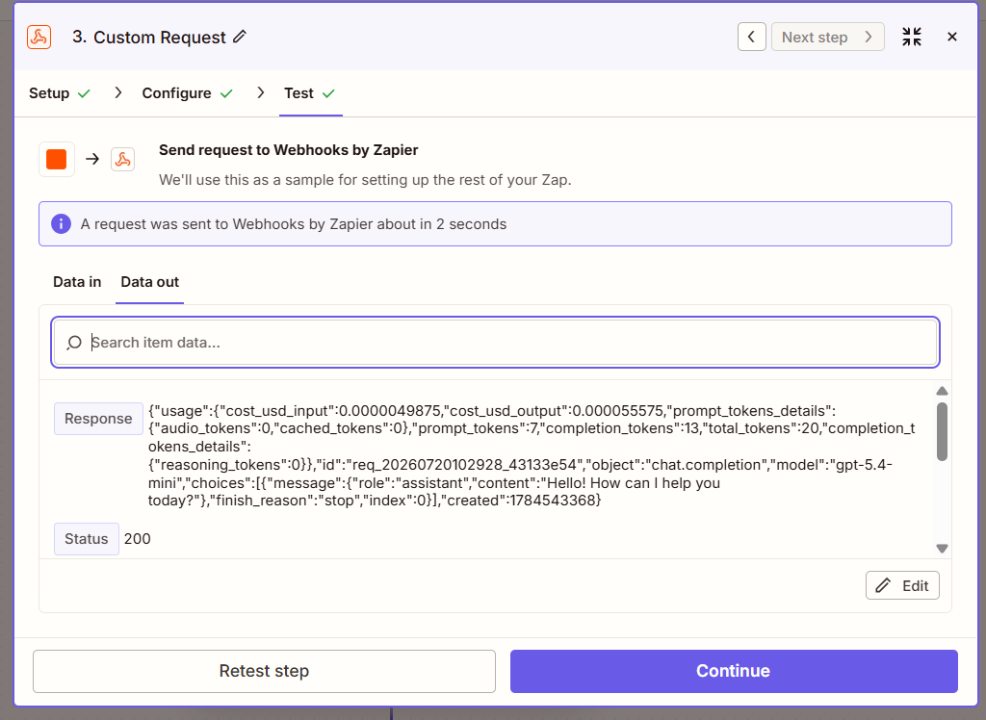The height and width of the screenshot is (720, 986).
Task: Switch to the Data in tab
Action: (x=77, y=282)
